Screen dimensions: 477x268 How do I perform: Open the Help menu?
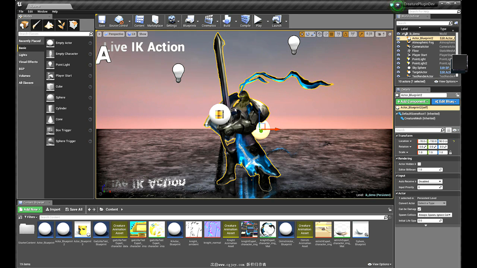55,12
